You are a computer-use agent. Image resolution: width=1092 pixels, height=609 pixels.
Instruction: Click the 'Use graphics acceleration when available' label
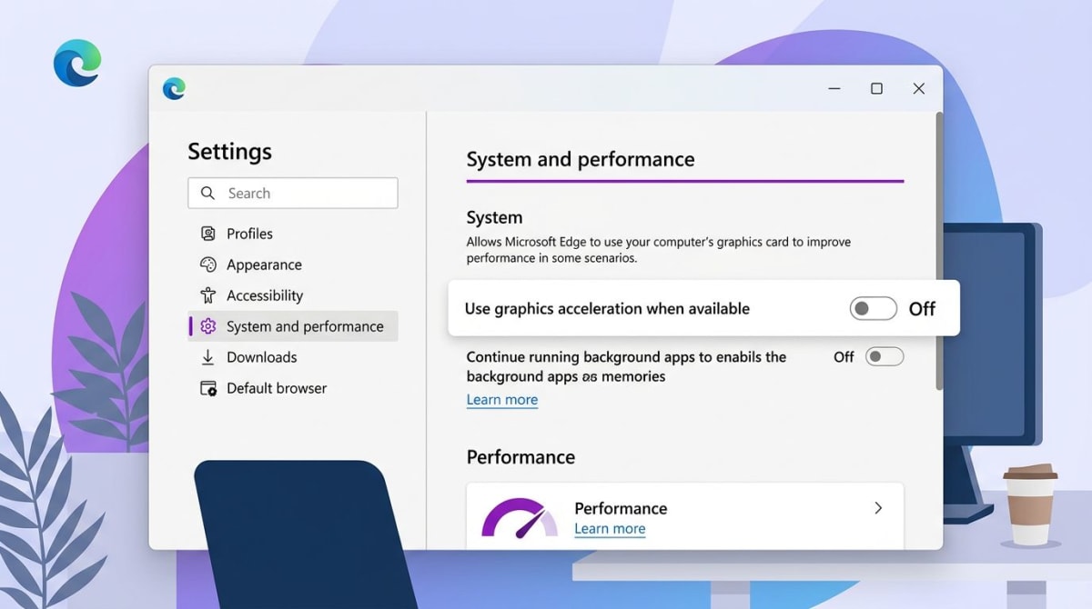[x=607, y=309]
